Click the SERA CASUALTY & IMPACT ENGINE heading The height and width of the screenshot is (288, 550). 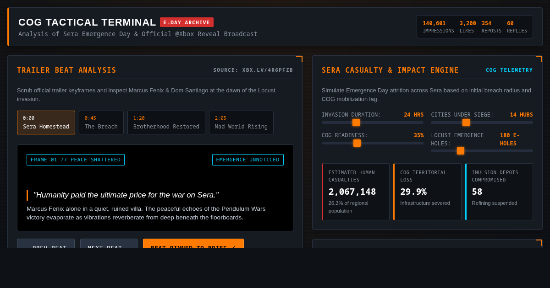click(390, 70)
